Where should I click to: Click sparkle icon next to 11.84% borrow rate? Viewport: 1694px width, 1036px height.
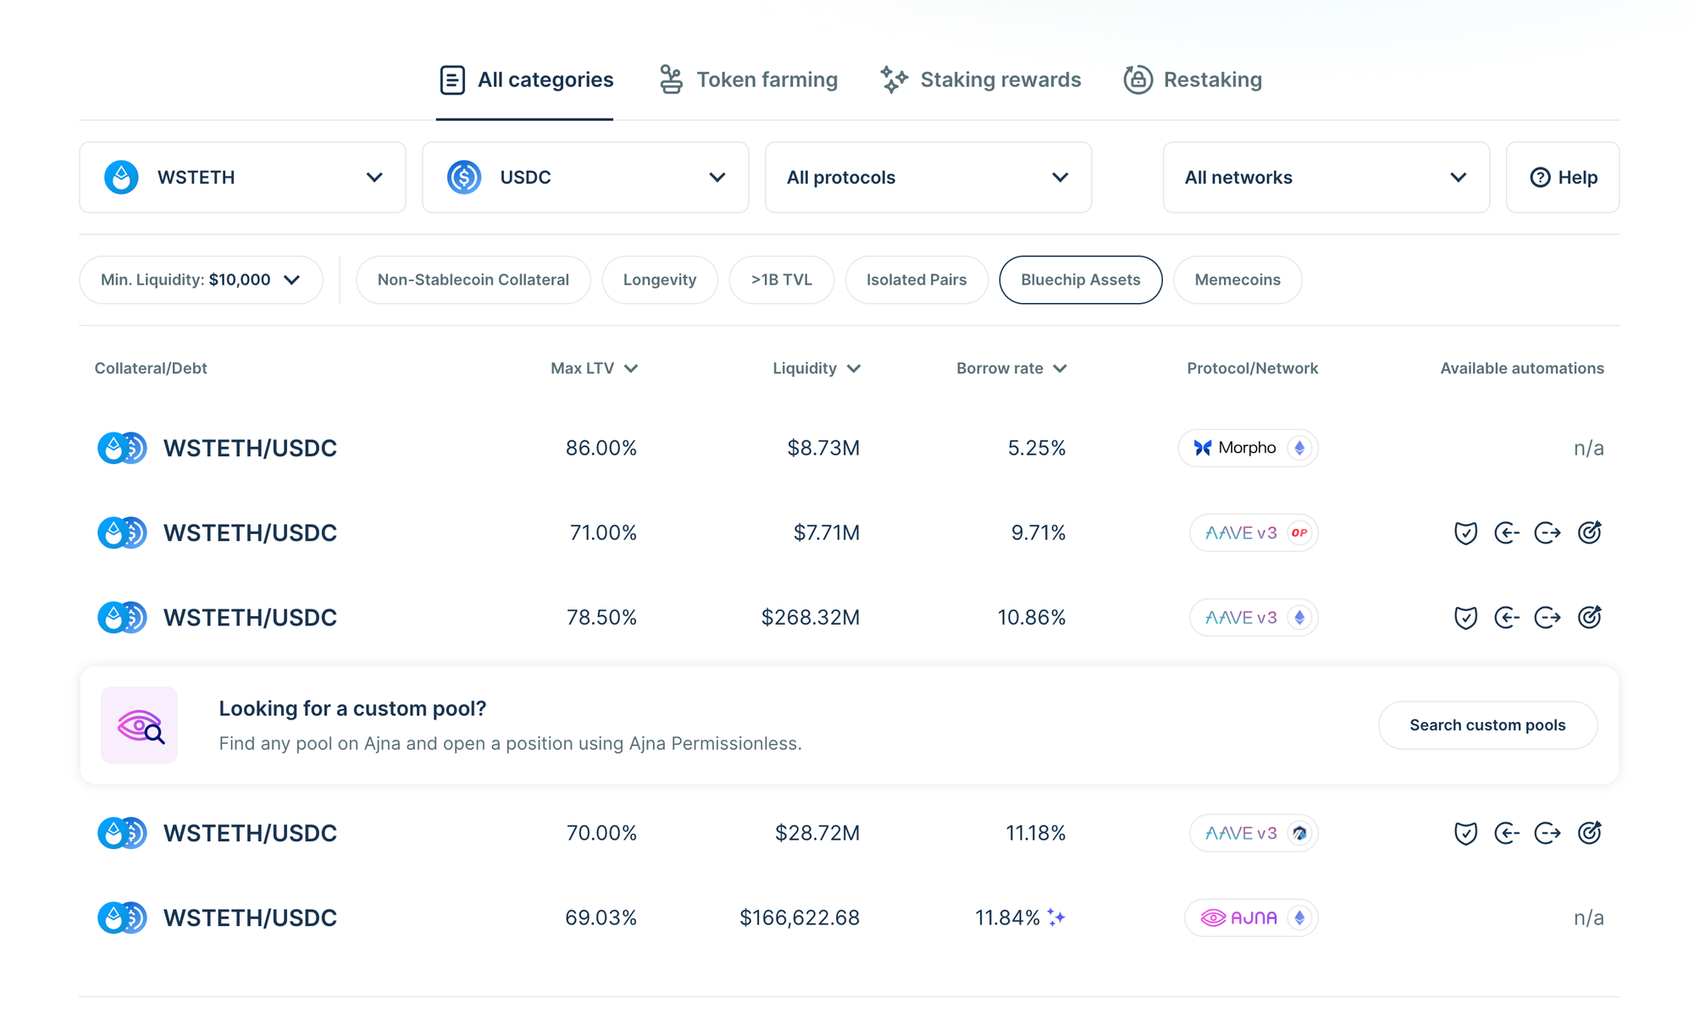tap(1056, 918)
